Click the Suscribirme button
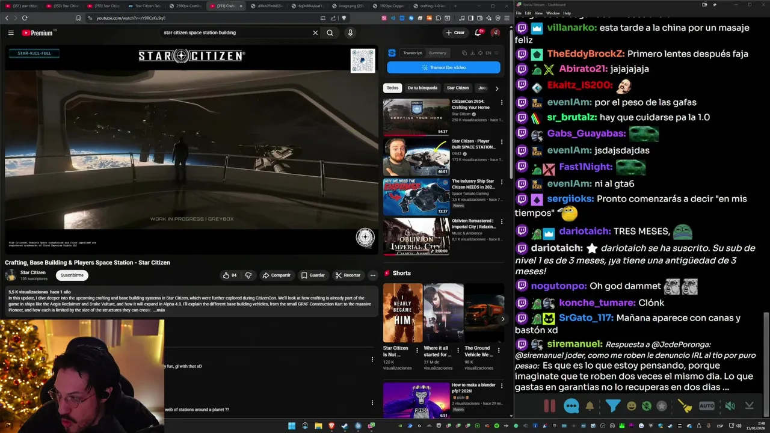 tap(72, 275)
